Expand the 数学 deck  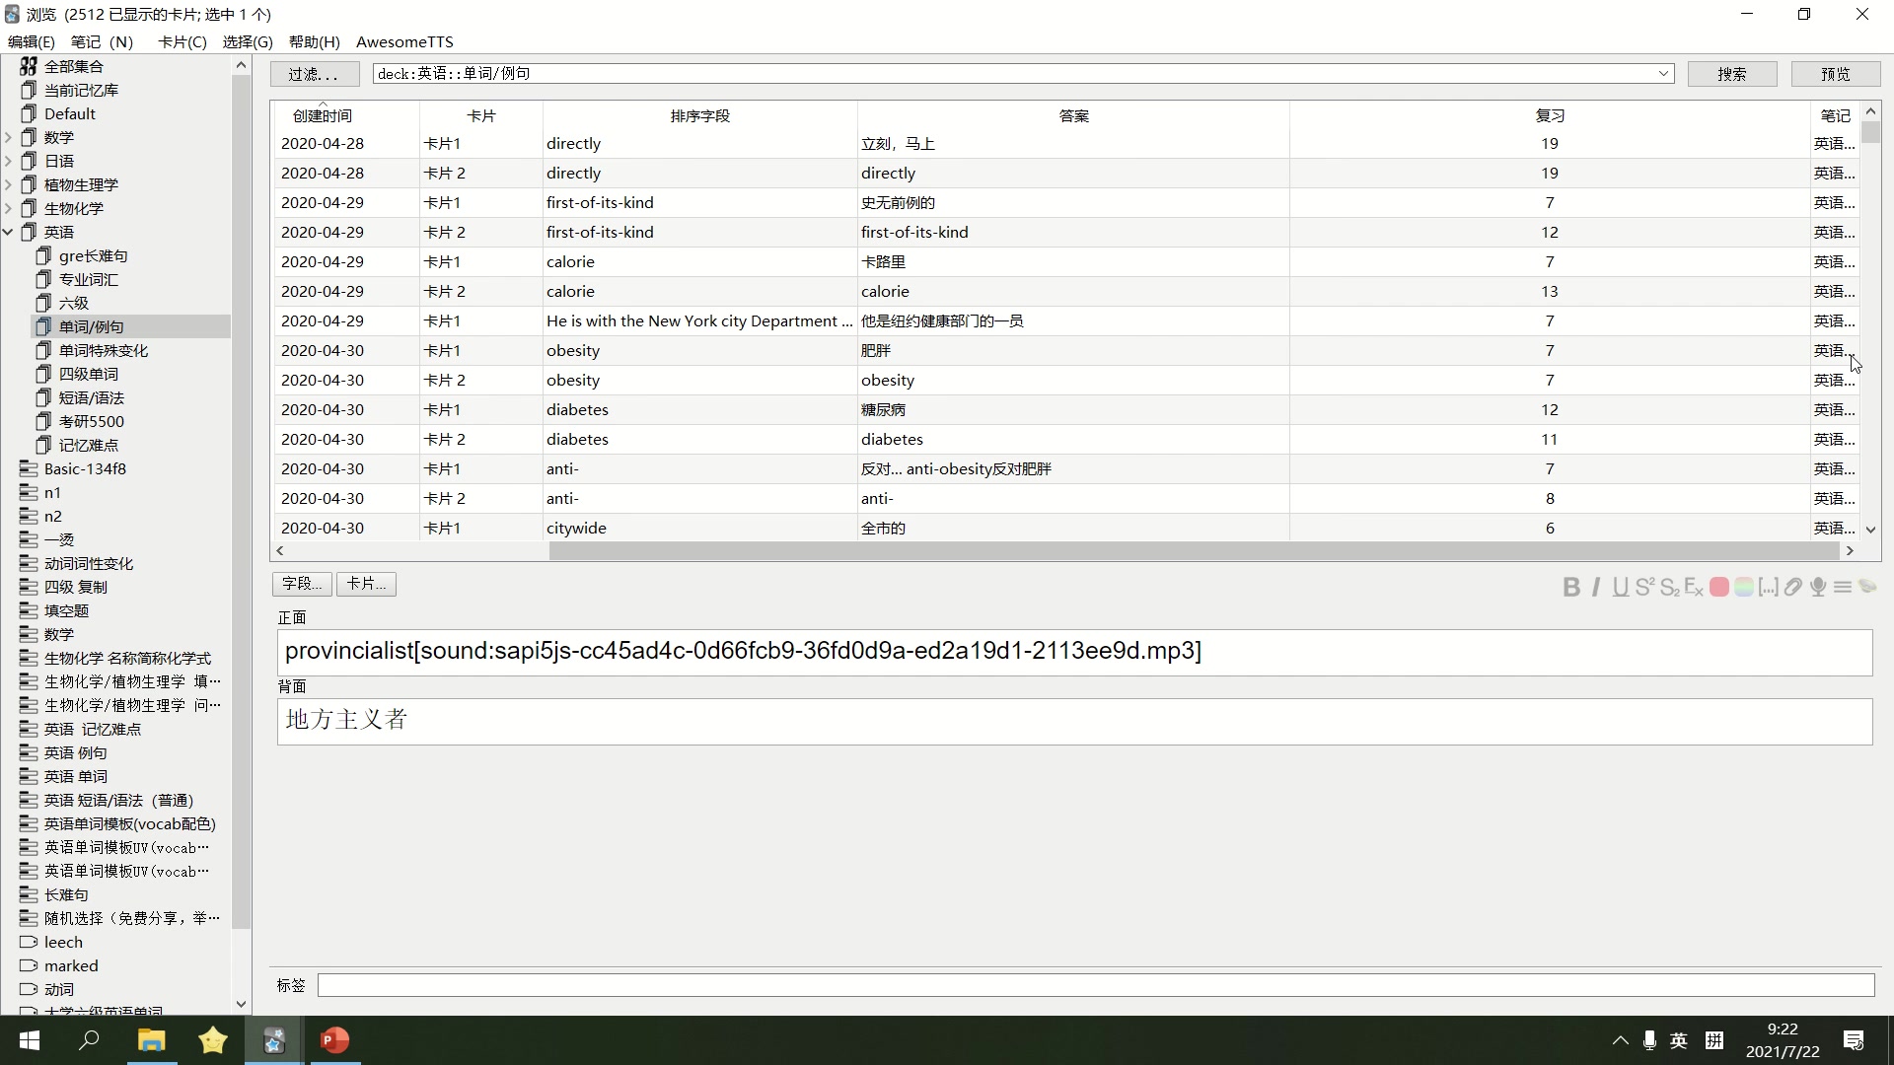coord(9,137)
